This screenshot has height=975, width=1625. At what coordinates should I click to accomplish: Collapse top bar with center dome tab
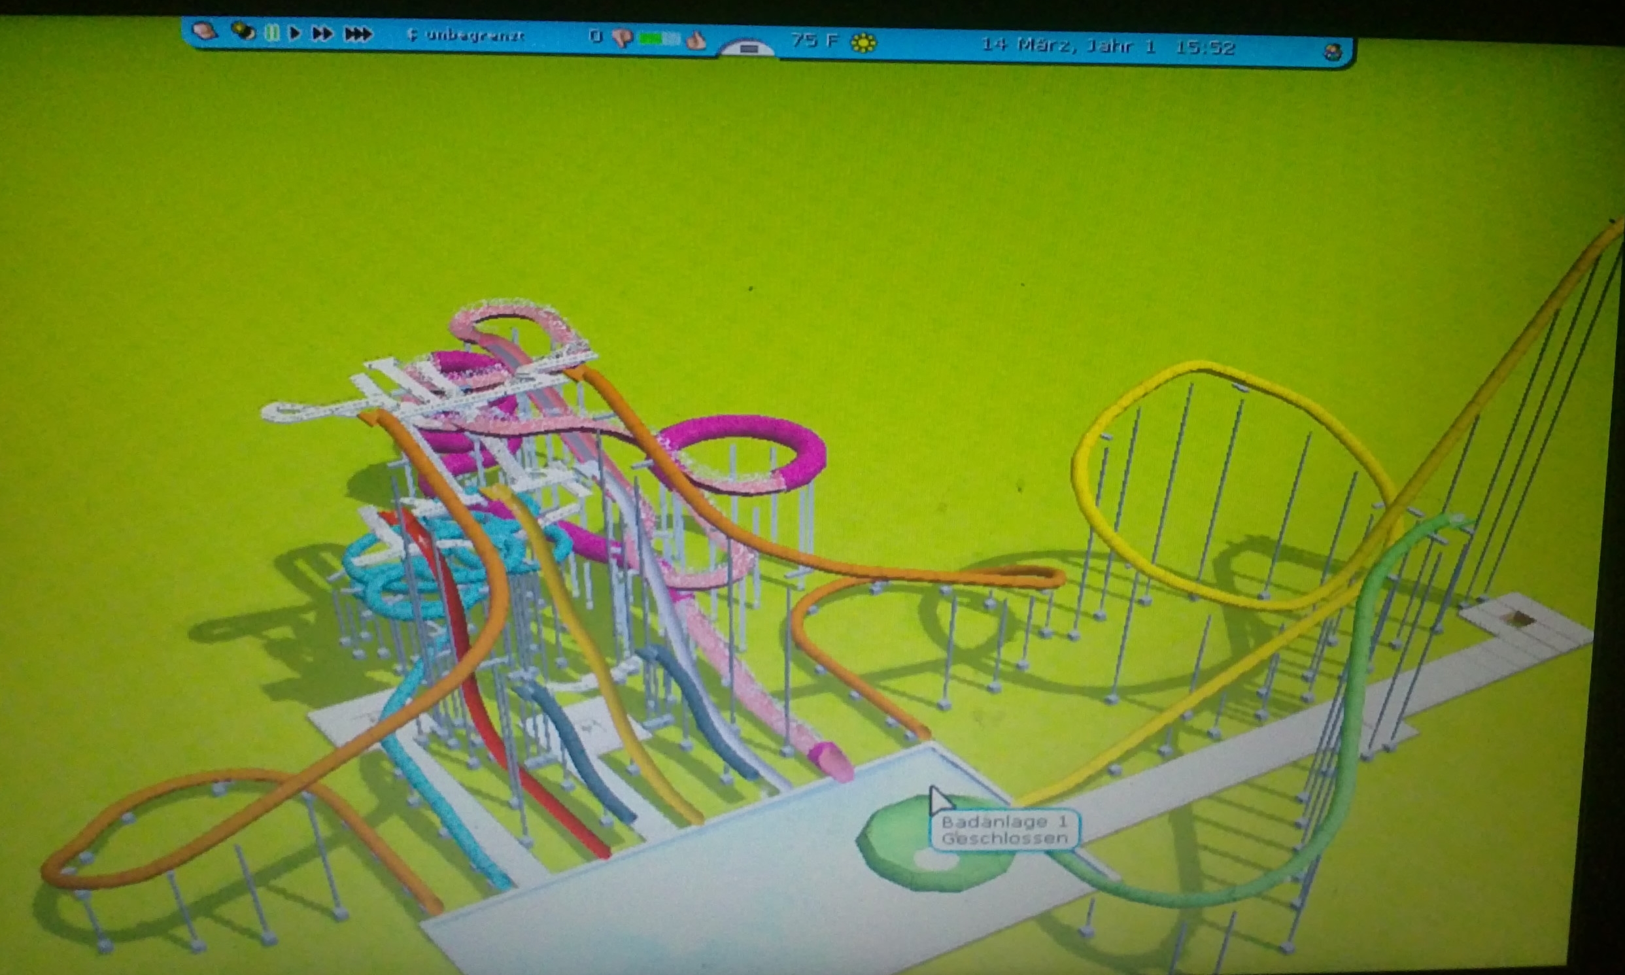pos(748,48)
